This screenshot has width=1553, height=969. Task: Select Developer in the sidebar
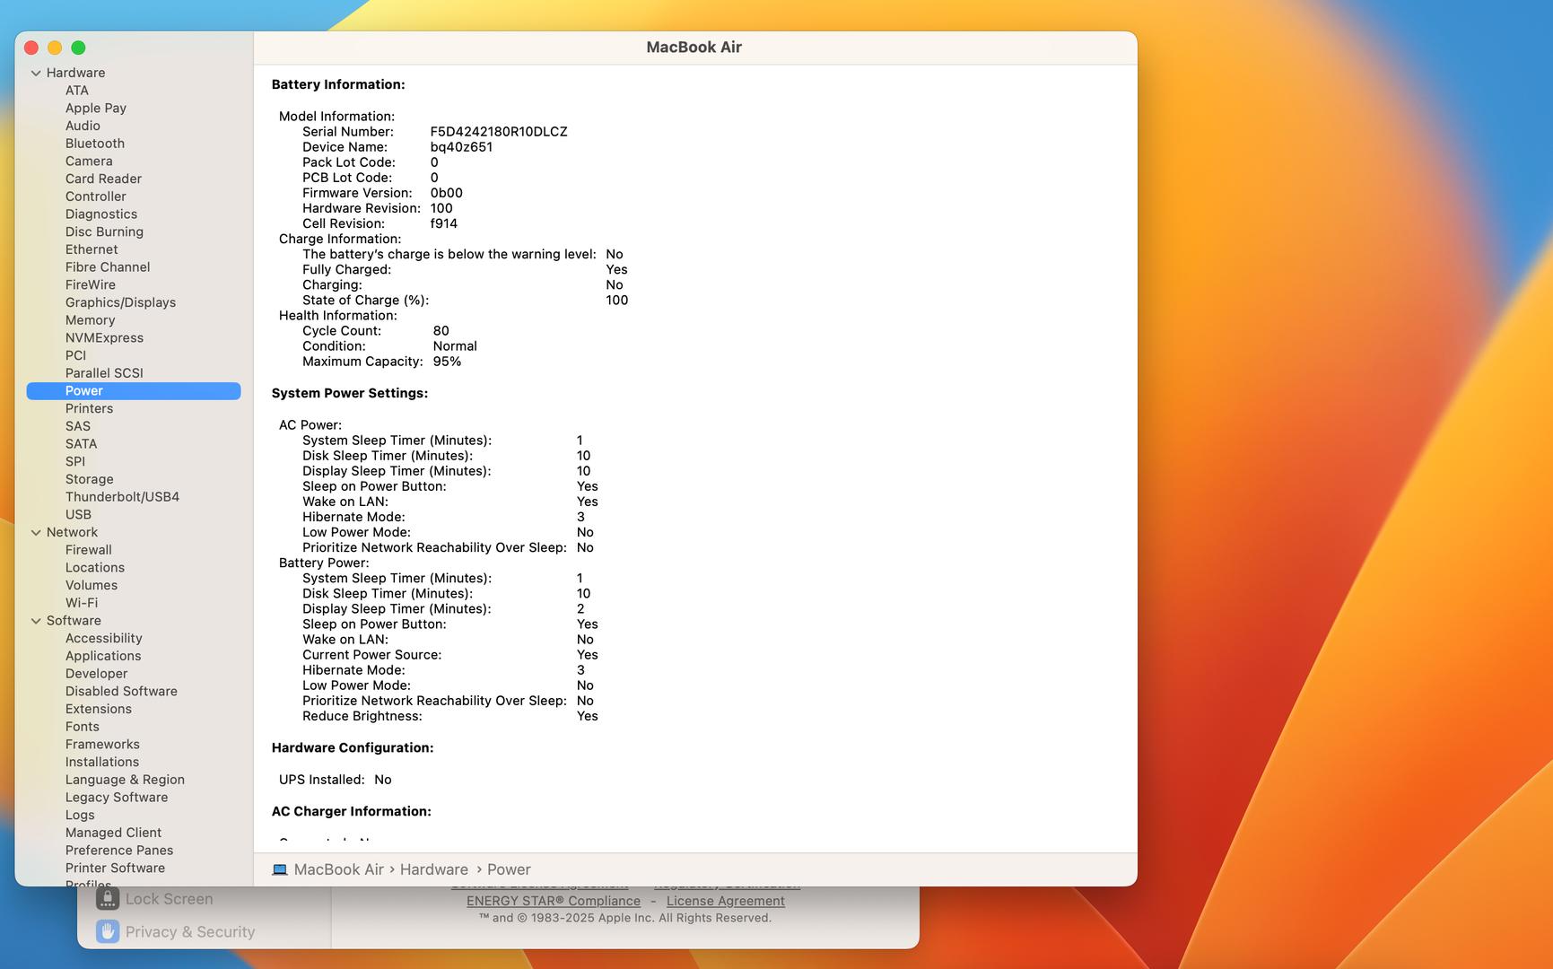tap(96, 674)
